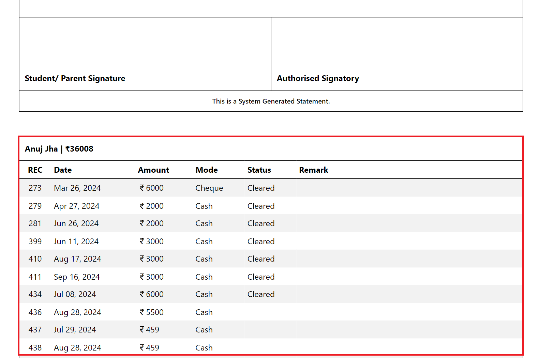Click the ₹ 459 amount for receipt 437
This screenshot has height=358, width=539.
[x=149, y=330]
